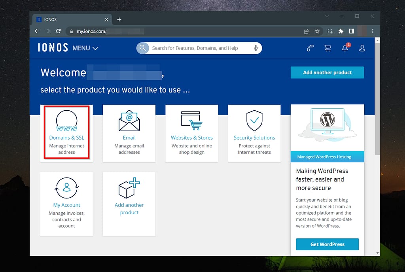Open the Email envelope icon
Screen dimensions: 405x272
(129, 121)
